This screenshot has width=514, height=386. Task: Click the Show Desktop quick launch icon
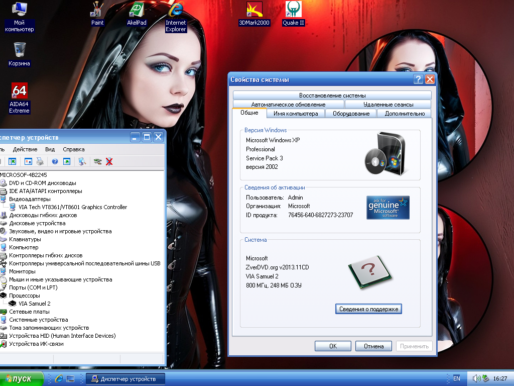click(70, 379)
